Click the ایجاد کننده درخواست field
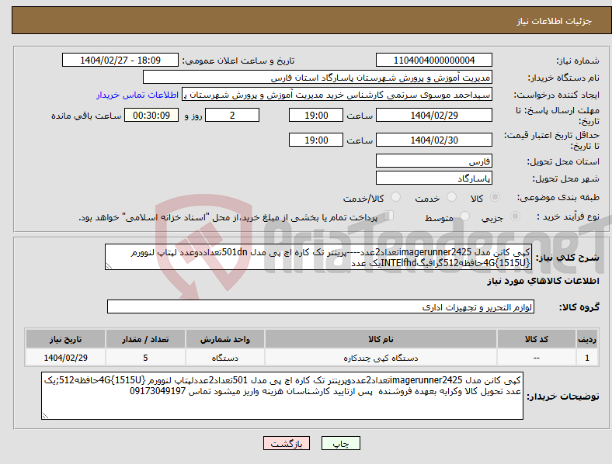The width and height of the screenshot is (612, 464). point(337,95)
